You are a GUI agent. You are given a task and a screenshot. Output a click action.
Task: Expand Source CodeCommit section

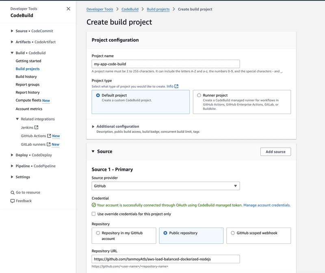click(x=12, y=31)
